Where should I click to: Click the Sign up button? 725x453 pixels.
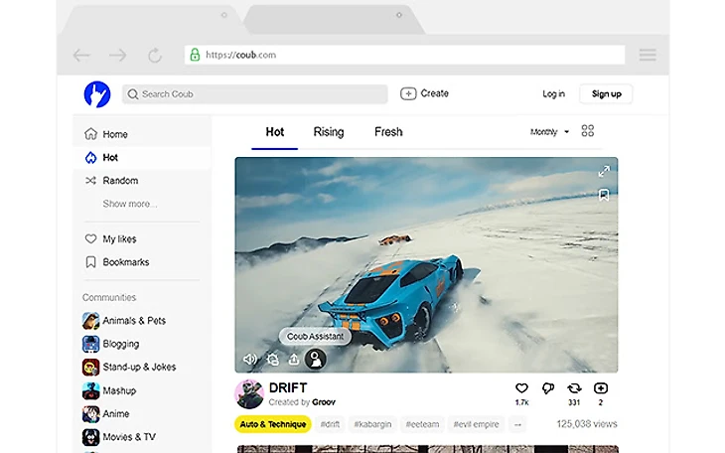click(606, 94)
